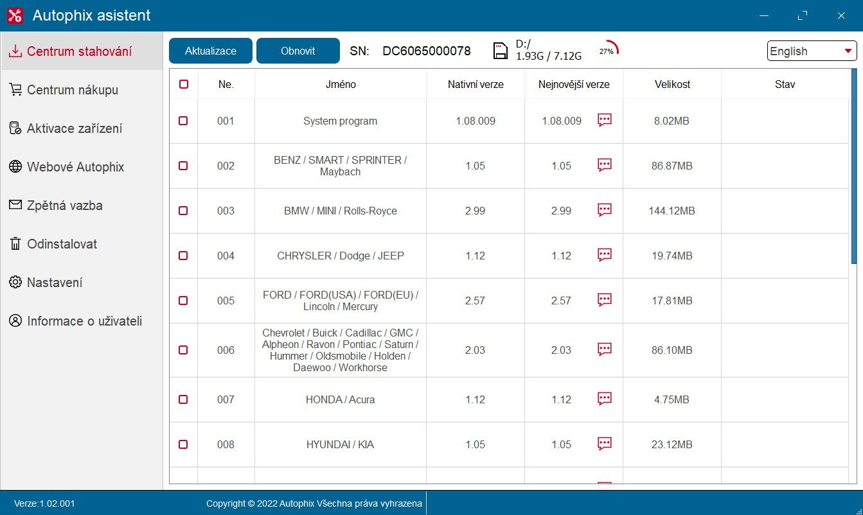The height and width of the screenshot is (515, 863).
Task: Open Nastavení settings menu item
Action: [54, 283]
